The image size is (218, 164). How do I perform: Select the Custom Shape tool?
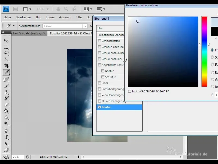point(6,150)
